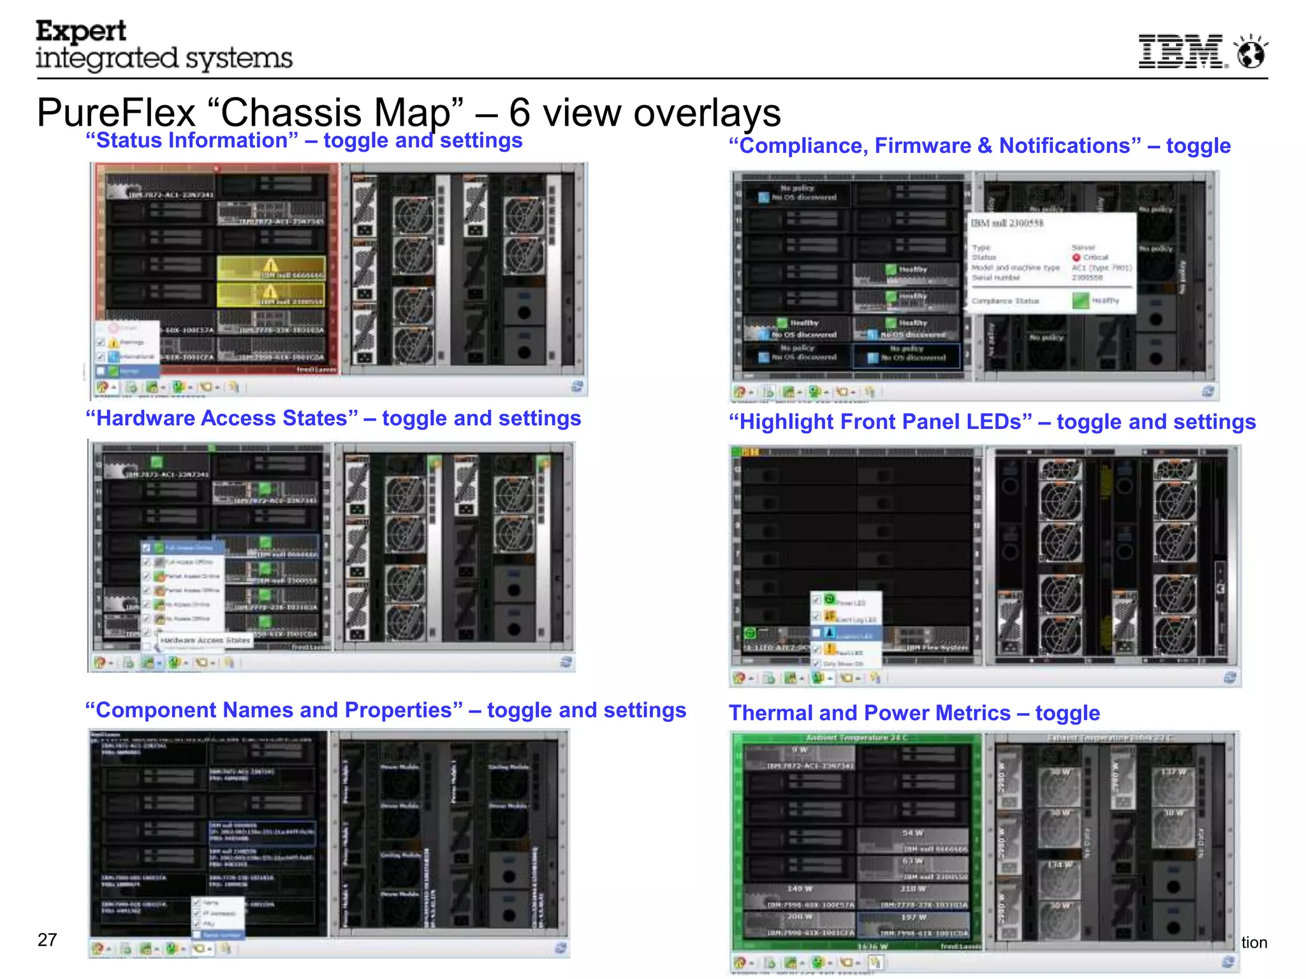Screen dimensions: 1306x979
Task: Refresh the Compliance panel chassis view
Action: click(x=1208, y=391)
